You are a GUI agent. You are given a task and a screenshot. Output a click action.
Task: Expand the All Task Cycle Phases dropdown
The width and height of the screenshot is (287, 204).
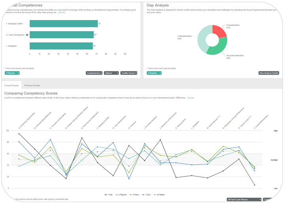coord(244,200)
